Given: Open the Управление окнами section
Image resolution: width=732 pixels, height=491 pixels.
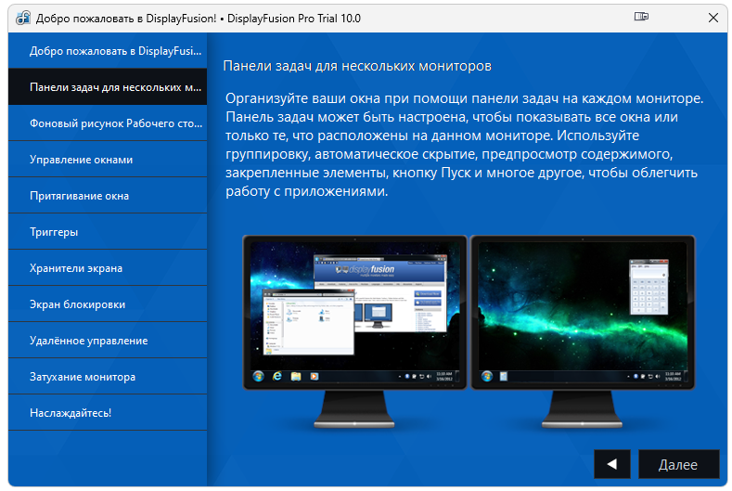Looking at the screenshot, I should pyautogui.click(x=108, y=160).
